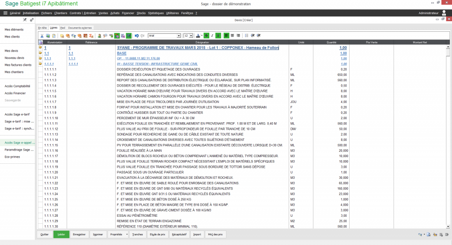Toggle italic I formatting button
The height and width of the screenshot is (245, 452).
coord(212,36)
